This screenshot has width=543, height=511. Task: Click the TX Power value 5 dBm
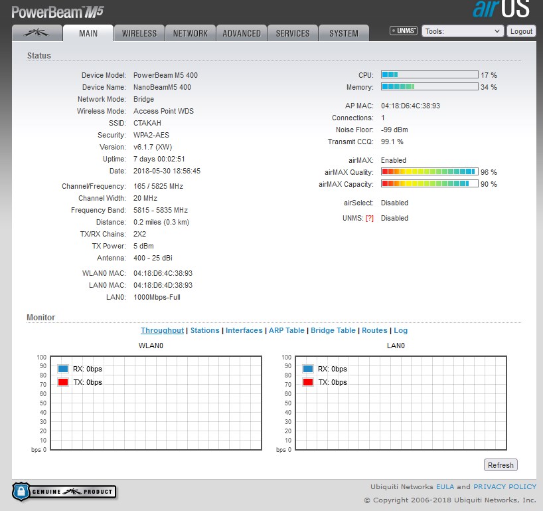tap(143, 246)
